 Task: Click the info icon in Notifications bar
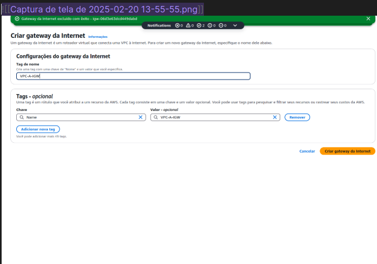click(210, 25)
